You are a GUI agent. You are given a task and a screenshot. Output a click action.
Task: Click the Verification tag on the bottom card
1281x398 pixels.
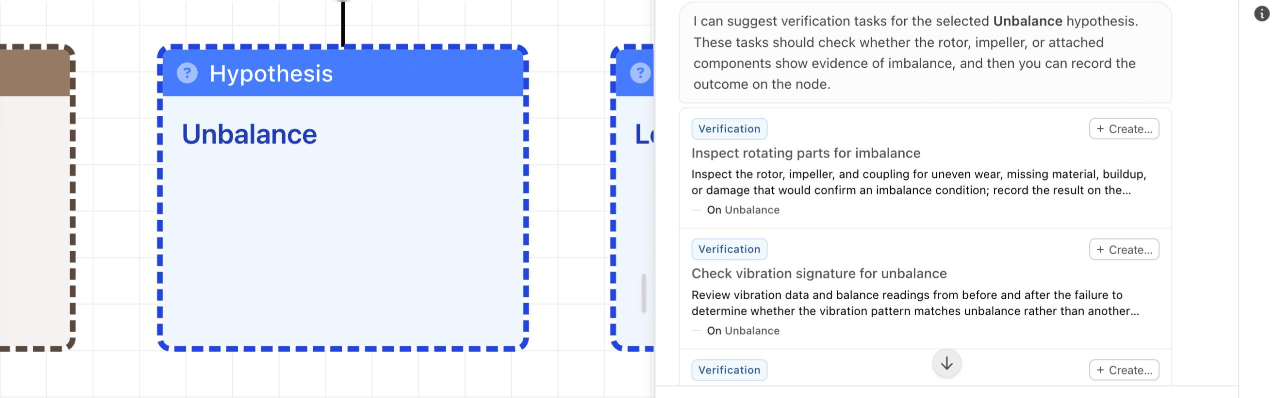click(x=729, y=370)
